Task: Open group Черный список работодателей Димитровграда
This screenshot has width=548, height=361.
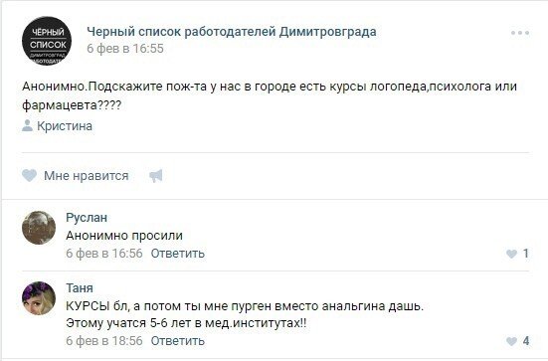Action: pyautogui.click(x=232, y=32)
